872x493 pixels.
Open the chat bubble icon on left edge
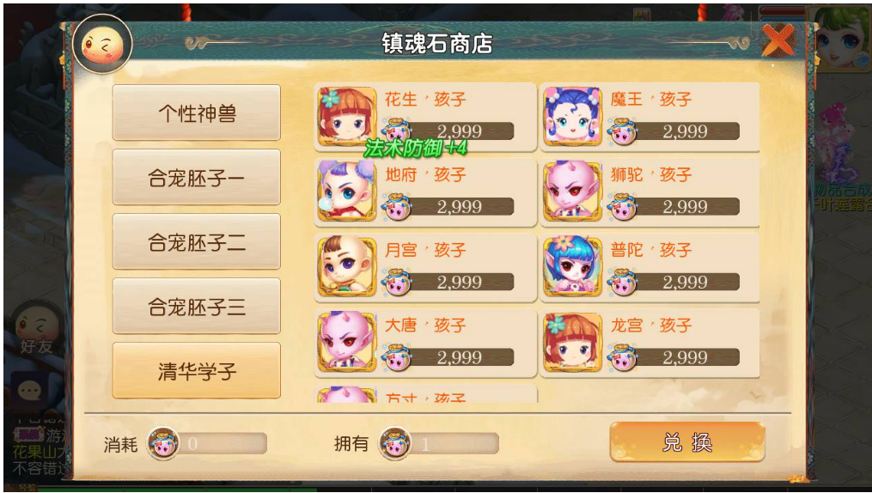29,391
